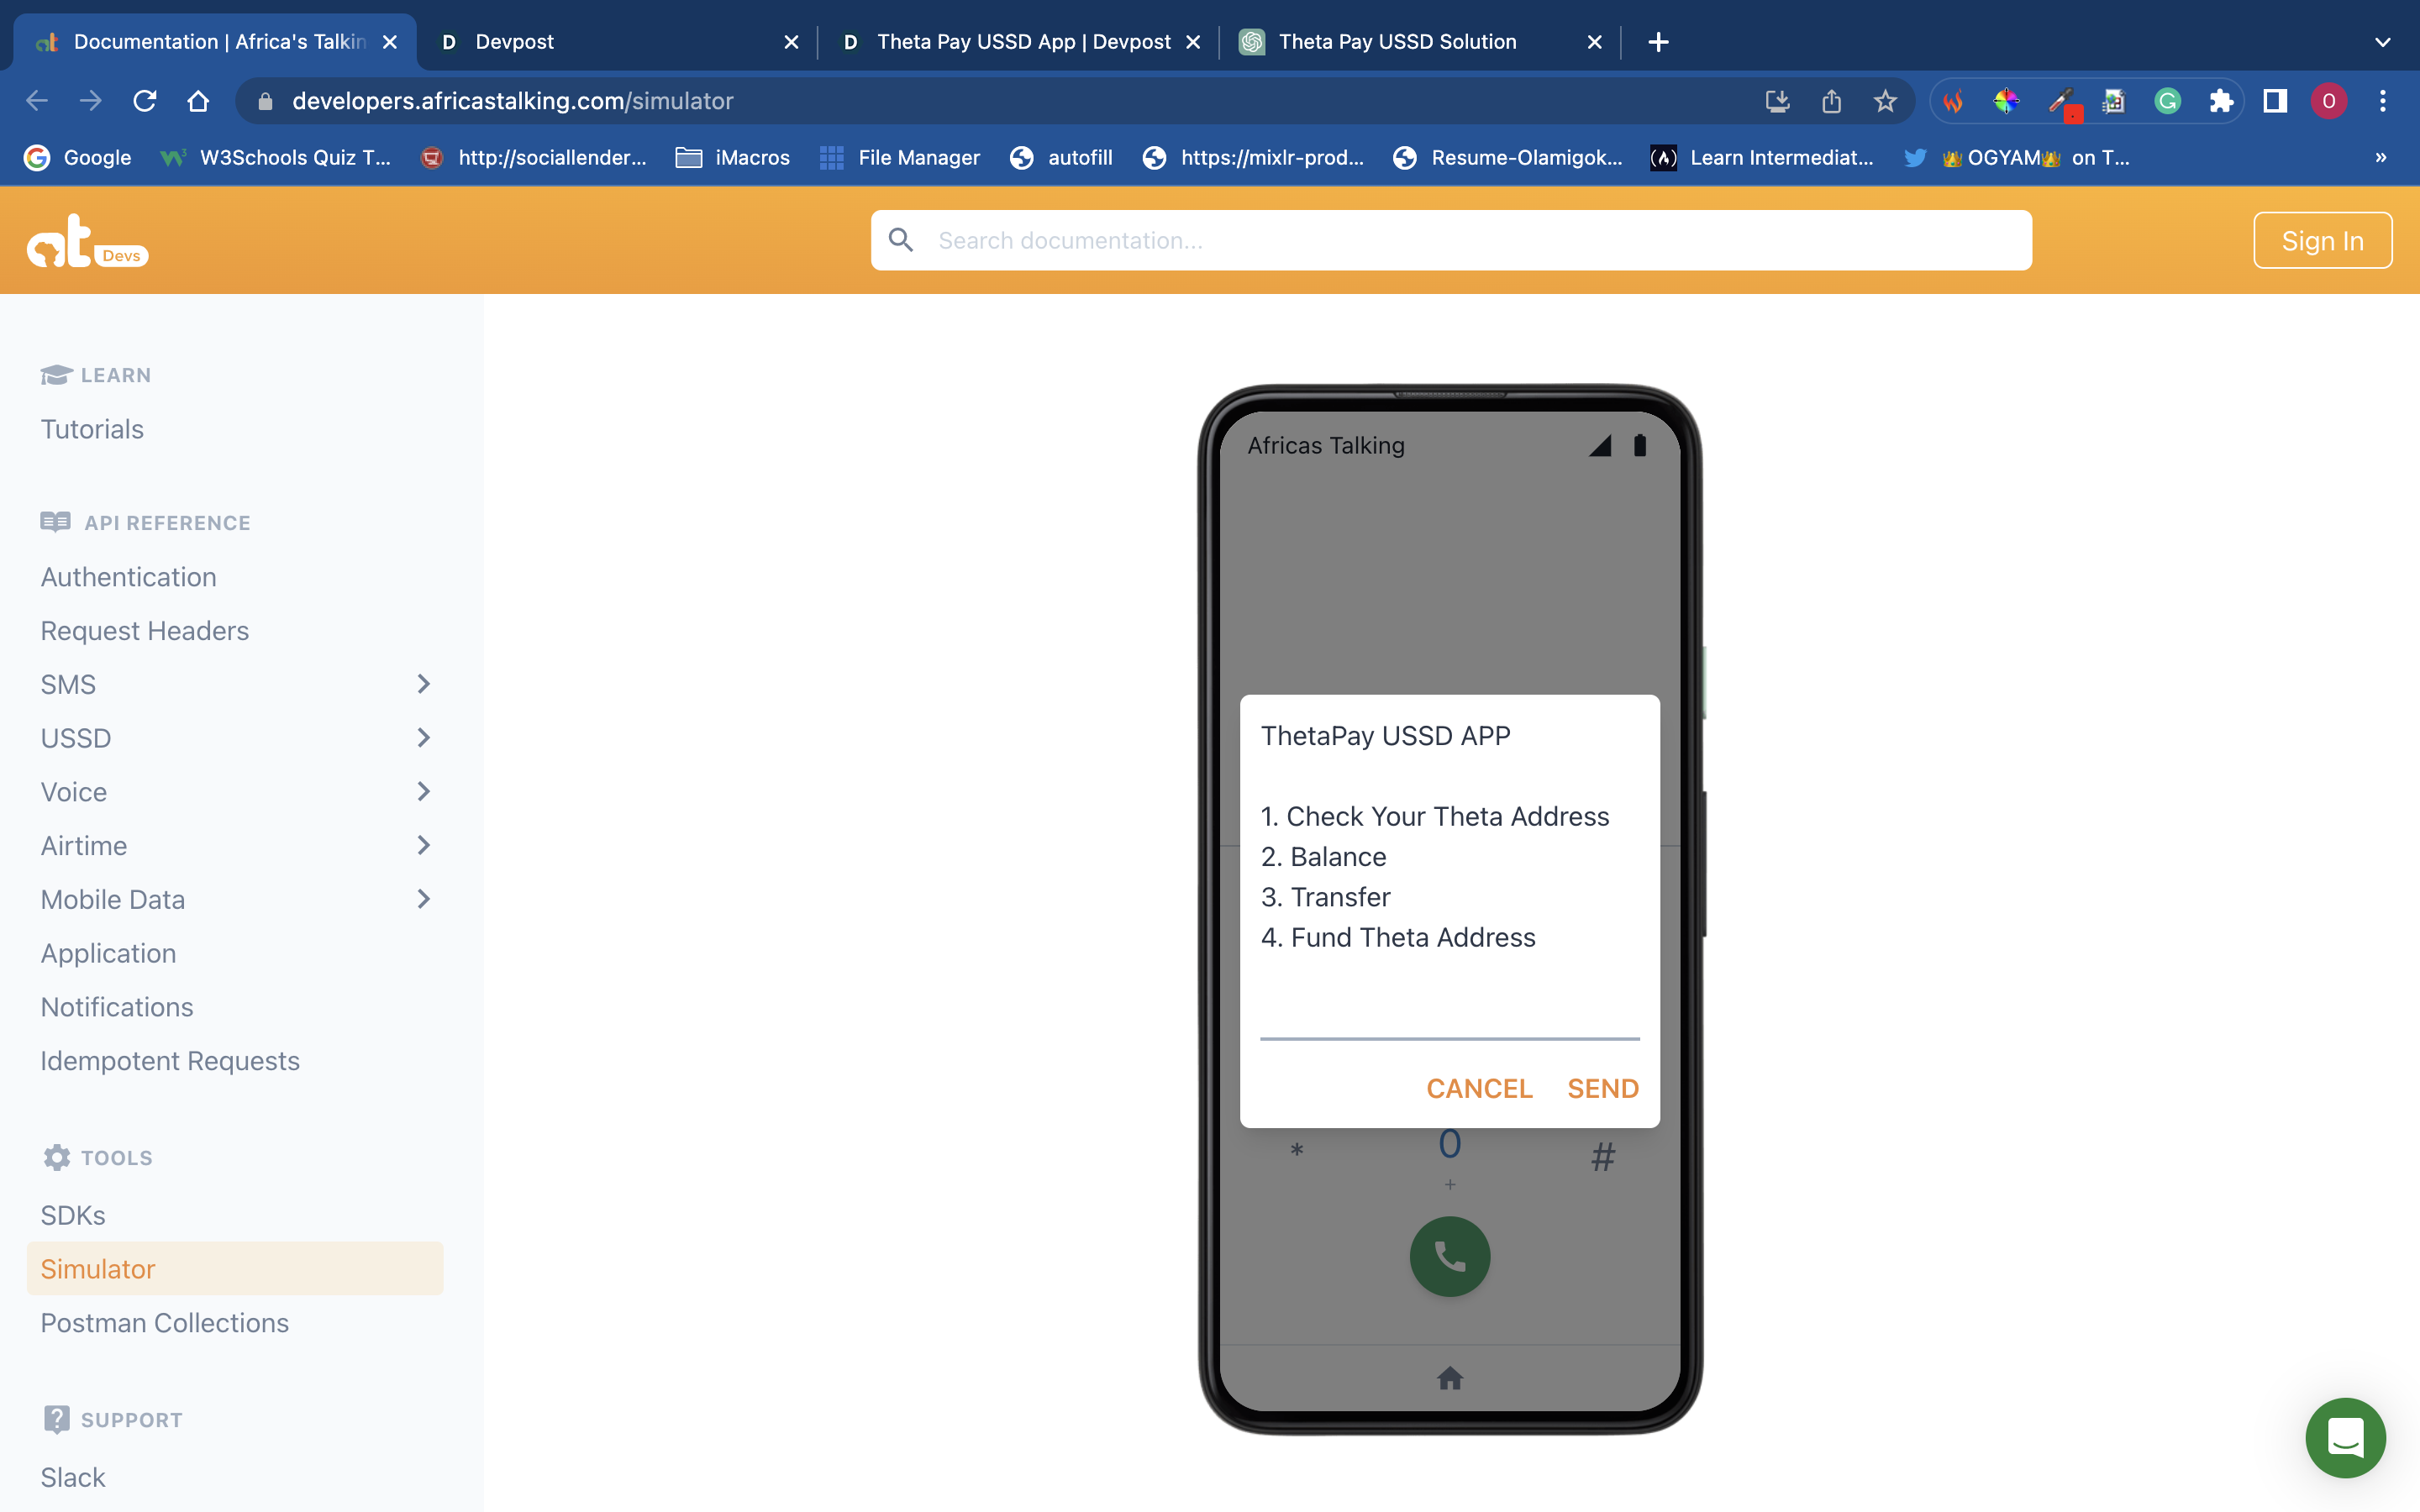Expand the Mobile Data section
The height and width of the screenshot is (1512, 2420).
pos(423,899)
